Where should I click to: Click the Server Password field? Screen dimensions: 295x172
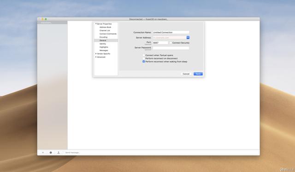[171, 48]
